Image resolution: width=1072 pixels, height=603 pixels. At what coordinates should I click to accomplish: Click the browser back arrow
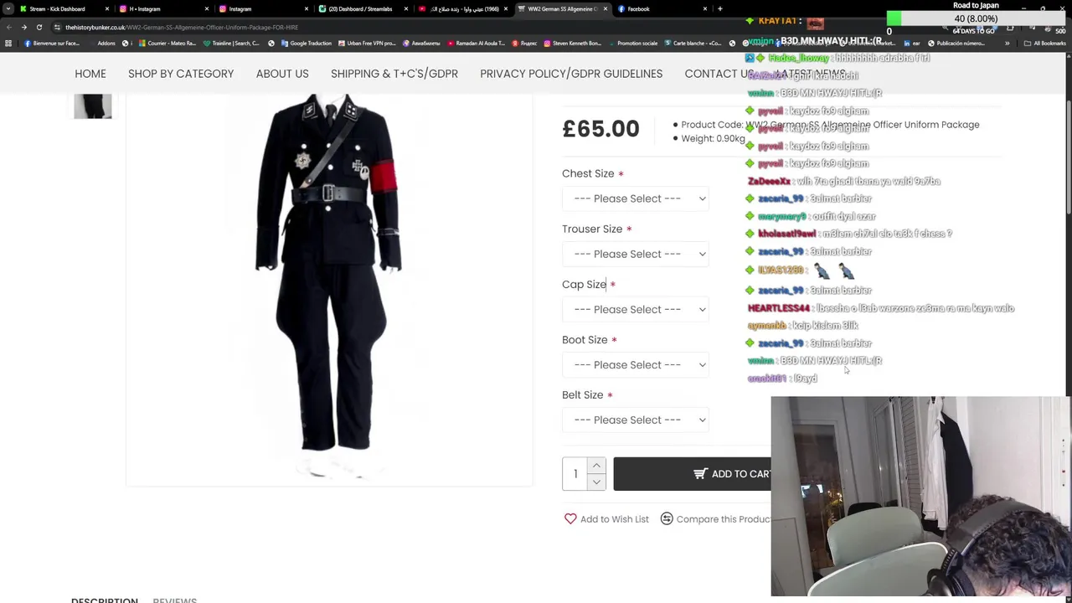pos(8,27)
